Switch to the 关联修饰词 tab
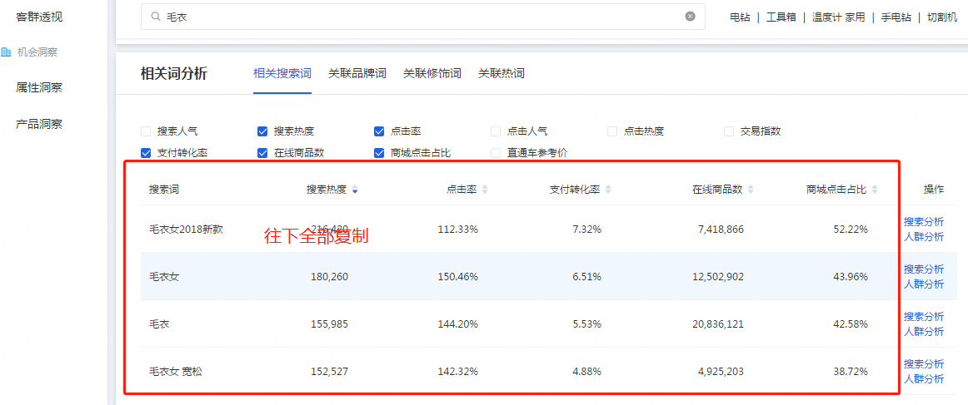This screenshot has width=968, height=405. [x=432, y=74]
